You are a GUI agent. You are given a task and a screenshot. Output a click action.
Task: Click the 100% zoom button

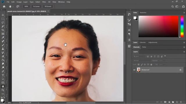pyautogui.click(x=26, y=6)
